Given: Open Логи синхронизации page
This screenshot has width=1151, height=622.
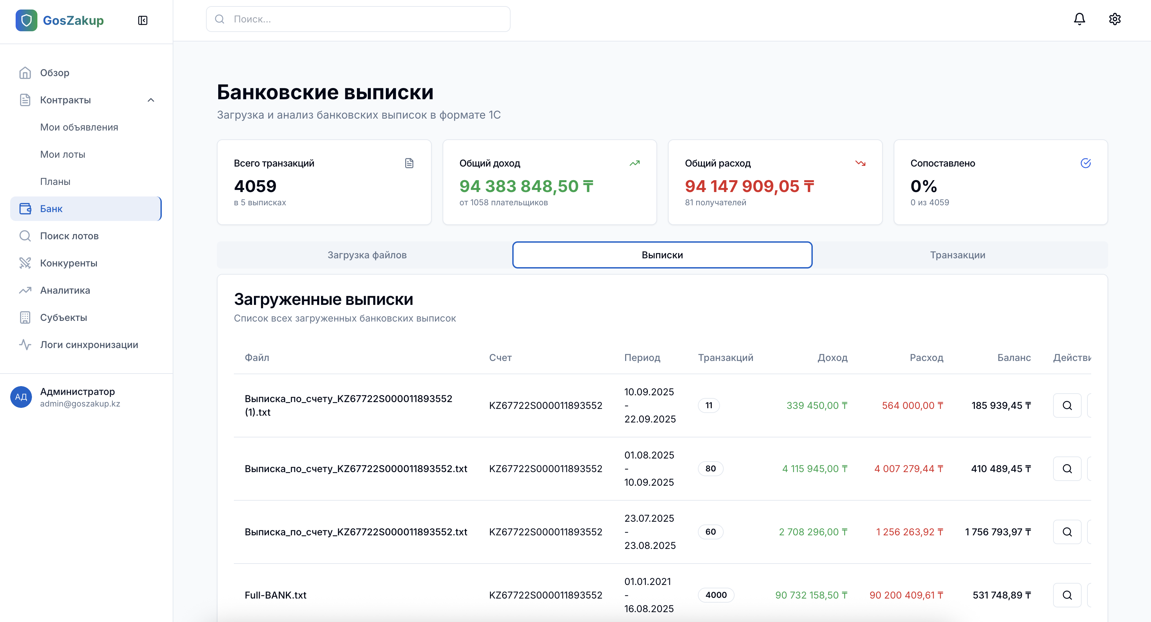Looking at the screenshot, I should click(89, 345).
